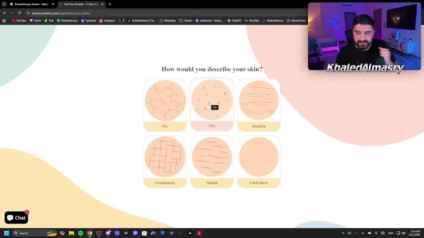Click the microphone tray icon
The image size is (424, 238).
376,233
